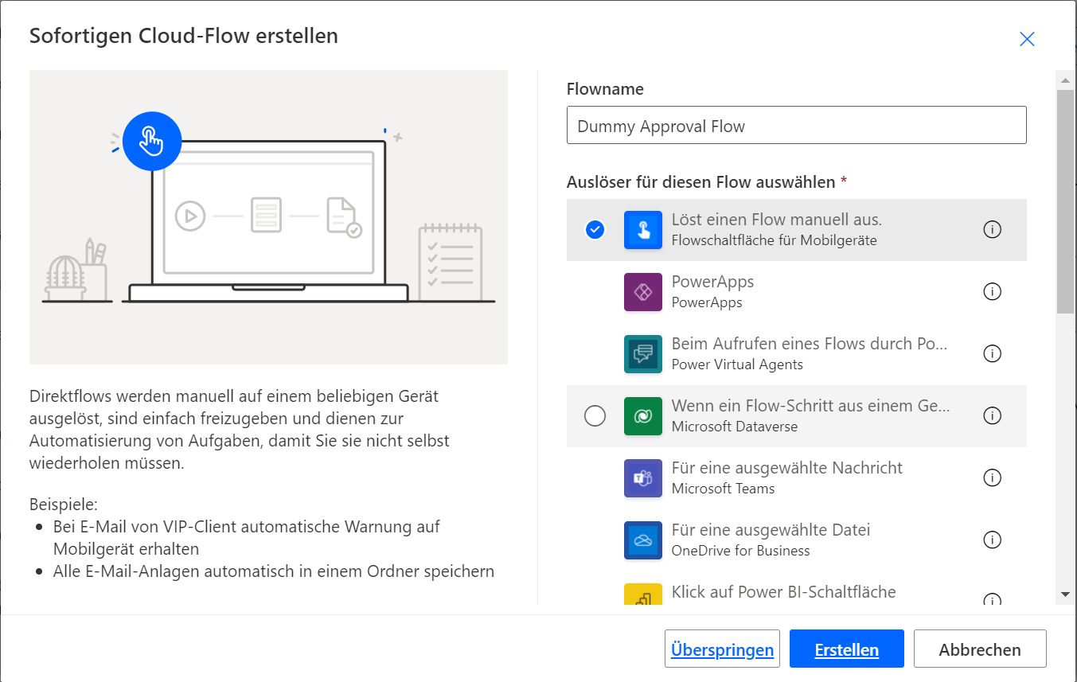Image resolution: width=1077 pixels, height=682 pixels.
Task: Click the Überspringen link button
Action: click(722, 649)
